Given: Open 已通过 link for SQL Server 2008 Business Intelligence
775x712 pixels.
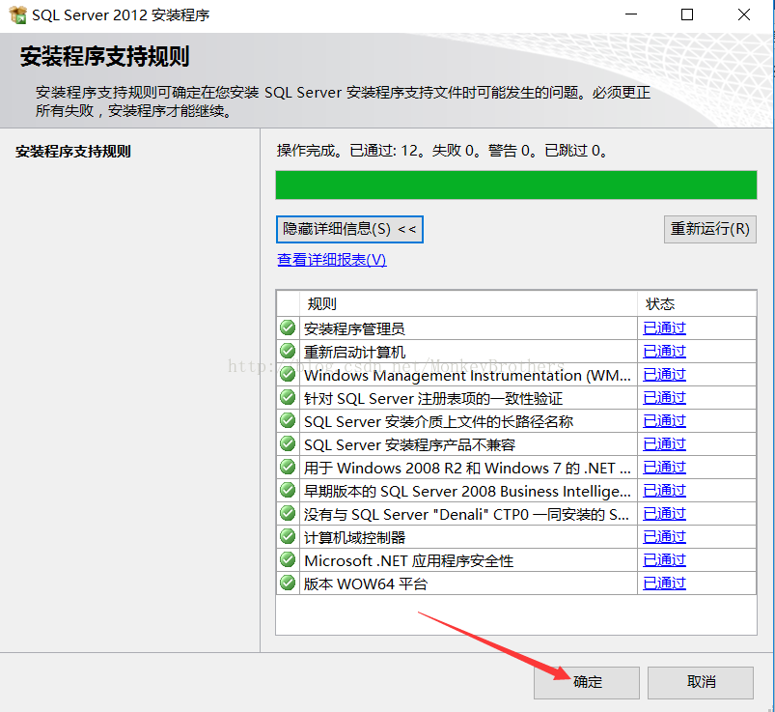Looking at the screenshot, I should coord(664,491).
